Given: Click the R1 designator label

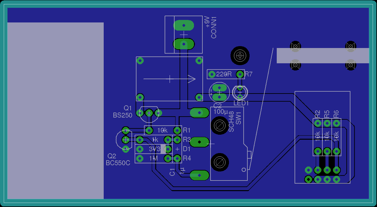Looking at the screenshot, I should [x=187, y=130].
